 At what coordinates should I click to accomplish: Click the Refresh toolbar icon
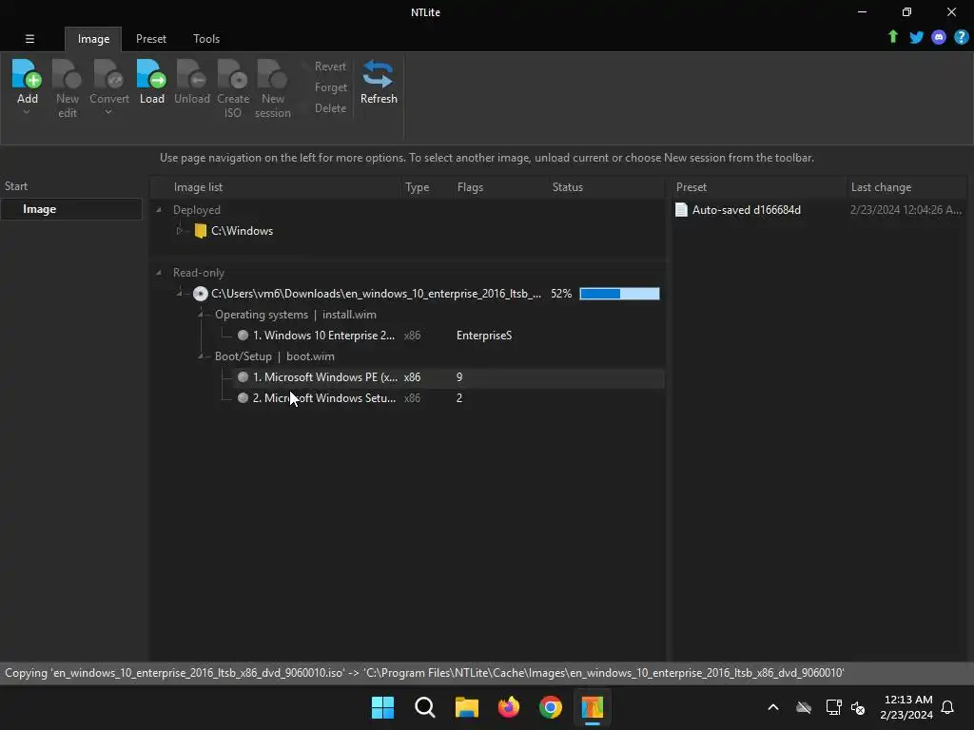[379, 74]
